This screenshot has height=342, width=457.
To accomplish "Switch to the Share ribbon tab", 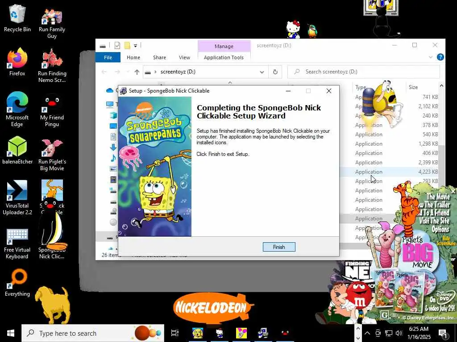I will pyautogui.click(x=159, y=57).
